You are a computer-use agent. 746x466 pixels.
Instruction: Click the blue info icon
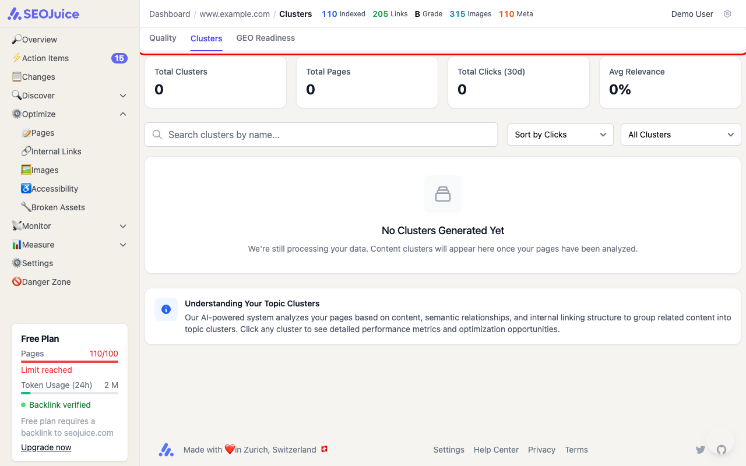click(166, 309)
